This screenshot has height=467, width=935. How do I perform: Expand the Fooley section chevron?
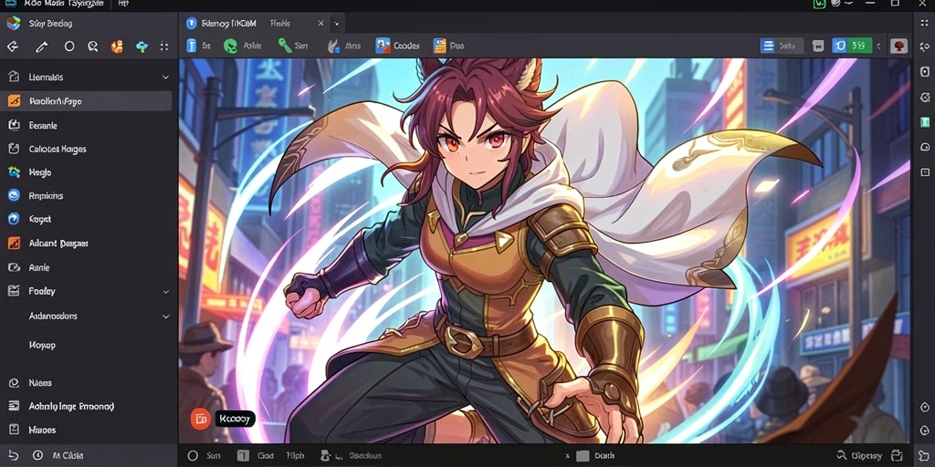tap(166, 292)
